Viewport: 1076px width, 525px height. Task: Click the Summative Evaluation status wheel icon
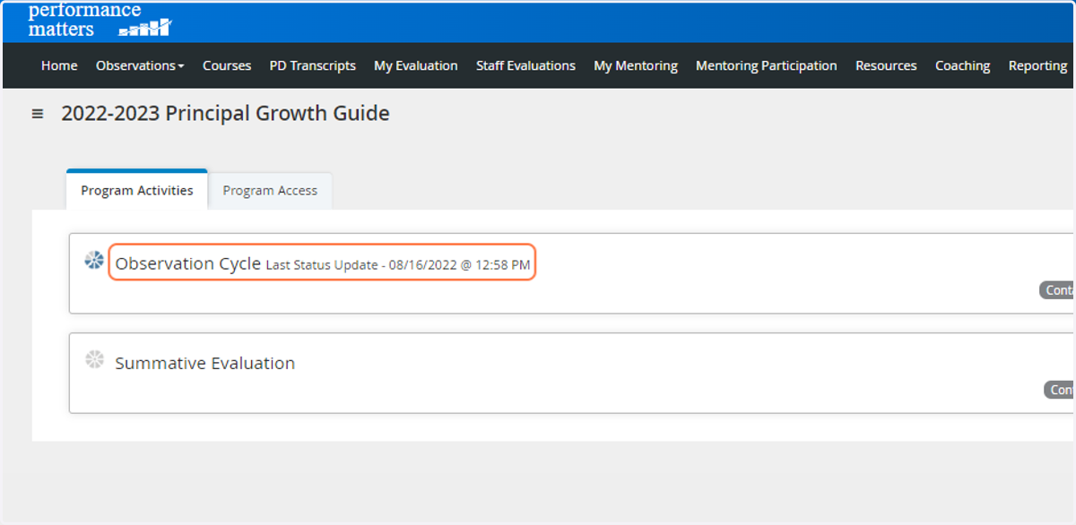tap(94, 360)
